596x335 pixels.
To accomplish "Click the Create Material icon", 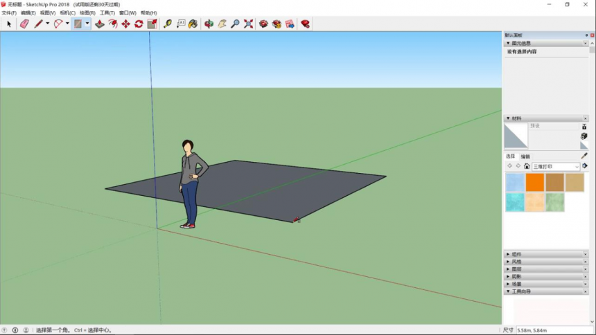I will pyautogui.click(x=584, y=136).
